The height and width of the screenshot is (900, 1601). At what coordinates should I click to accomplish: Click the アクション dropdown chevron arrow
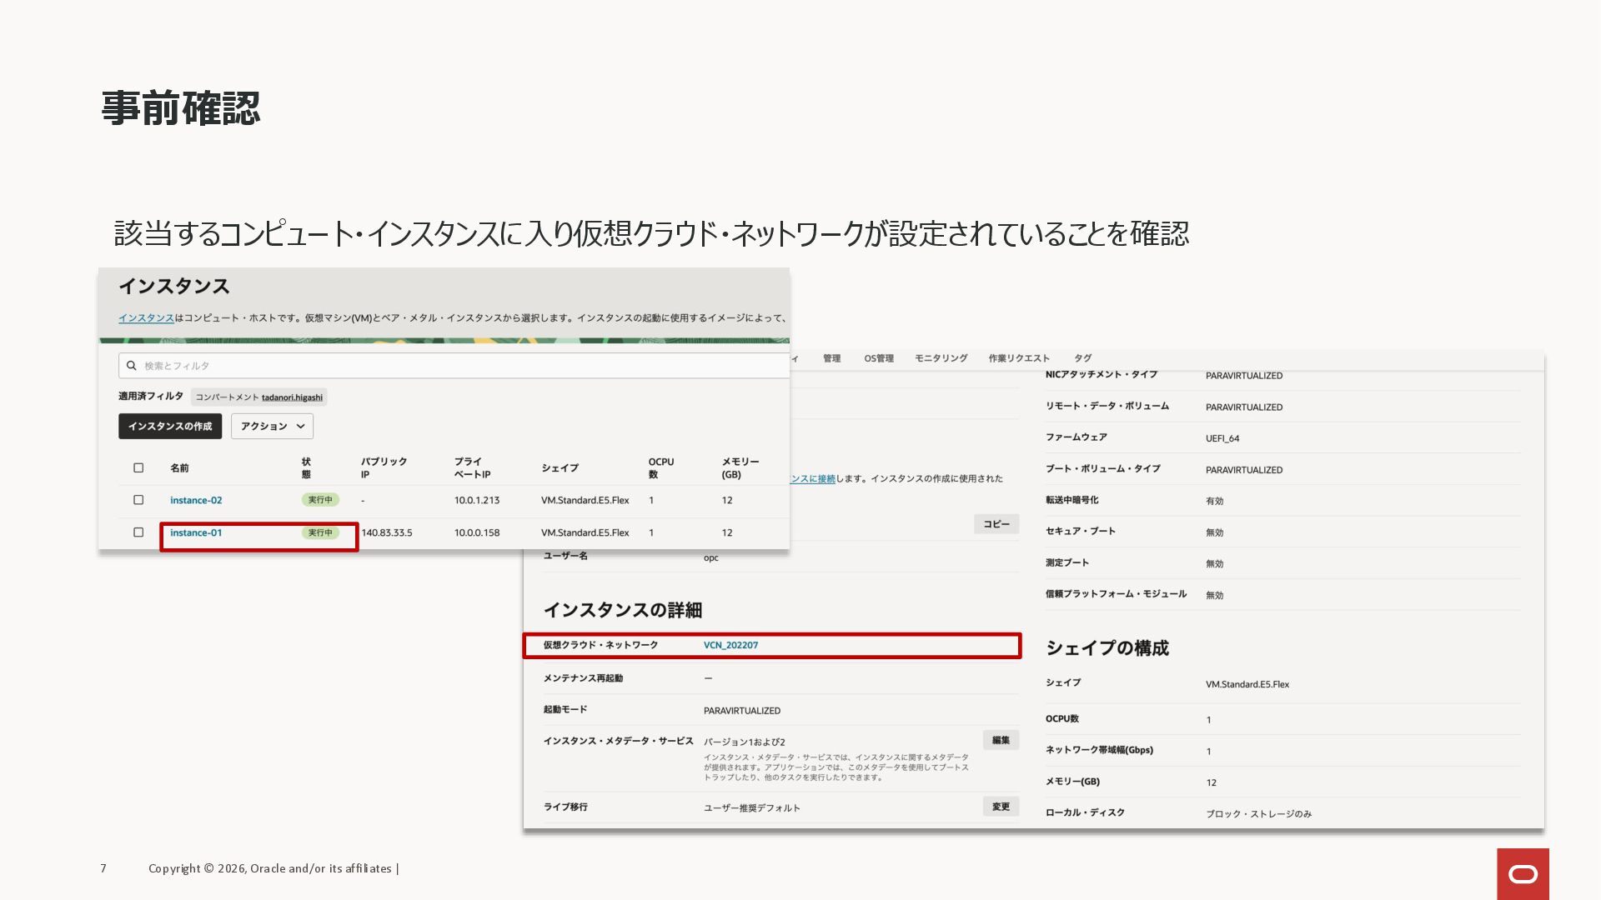coord(301,427)
